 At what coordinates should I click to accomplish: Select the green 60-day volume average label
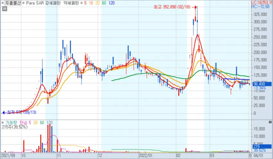42,123
